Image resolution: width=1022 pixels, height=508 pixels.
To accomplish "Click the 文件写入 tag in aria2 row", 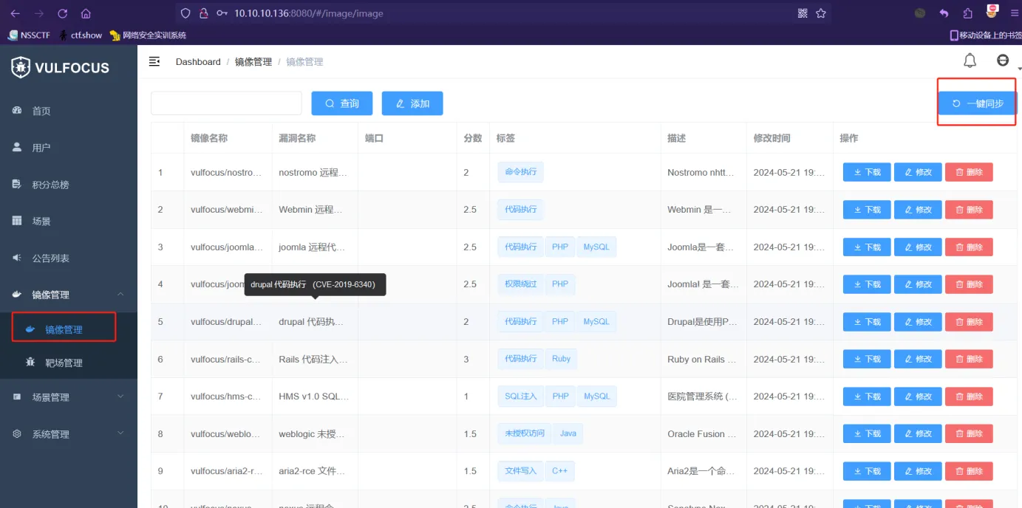I will pos(521,470).
